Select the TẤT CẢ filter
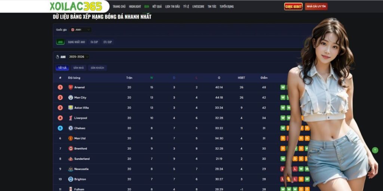This screenshot has width=383, height=191. pyautogui.click(x=62, y=68)
